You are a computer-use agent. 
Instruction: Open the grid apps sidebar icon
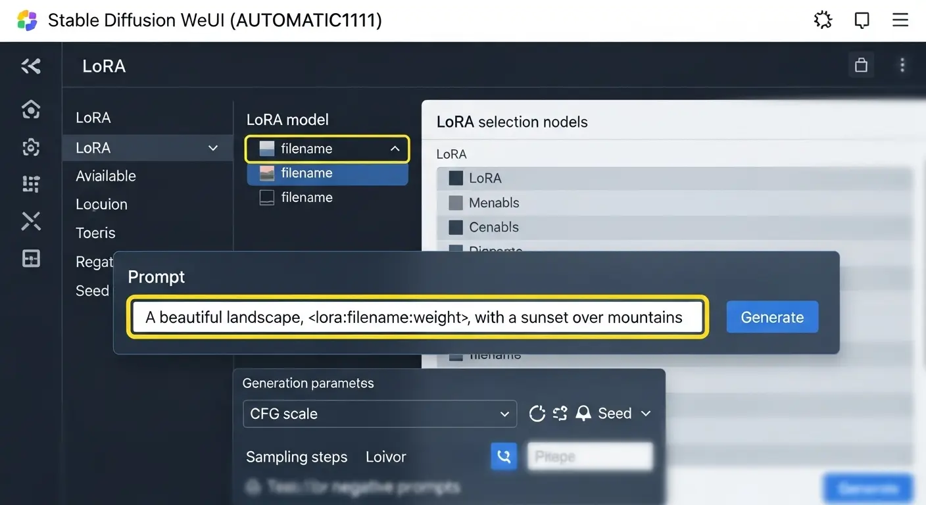(x=30, y=183)
